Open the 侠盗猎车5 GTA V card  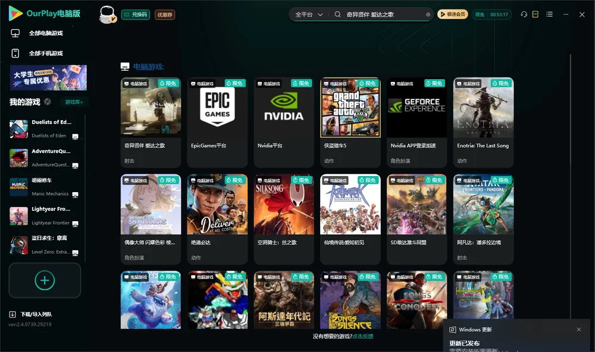tap(350, 122)
